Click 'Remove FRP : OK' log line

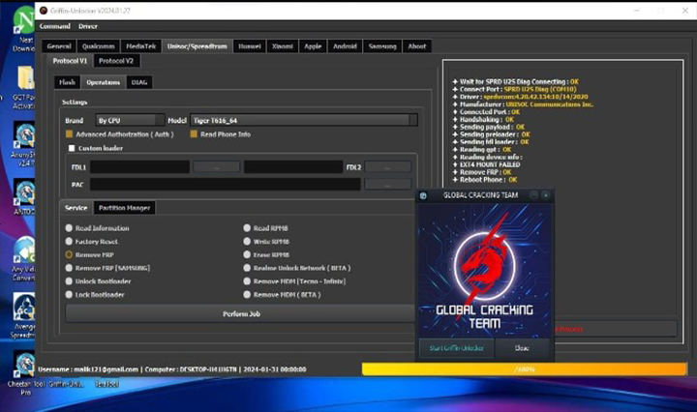(482, 172)
